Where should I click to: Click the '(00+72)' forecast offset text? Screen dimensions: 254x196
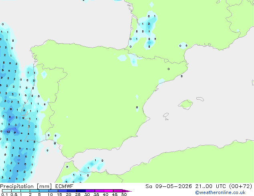(240, 186)
